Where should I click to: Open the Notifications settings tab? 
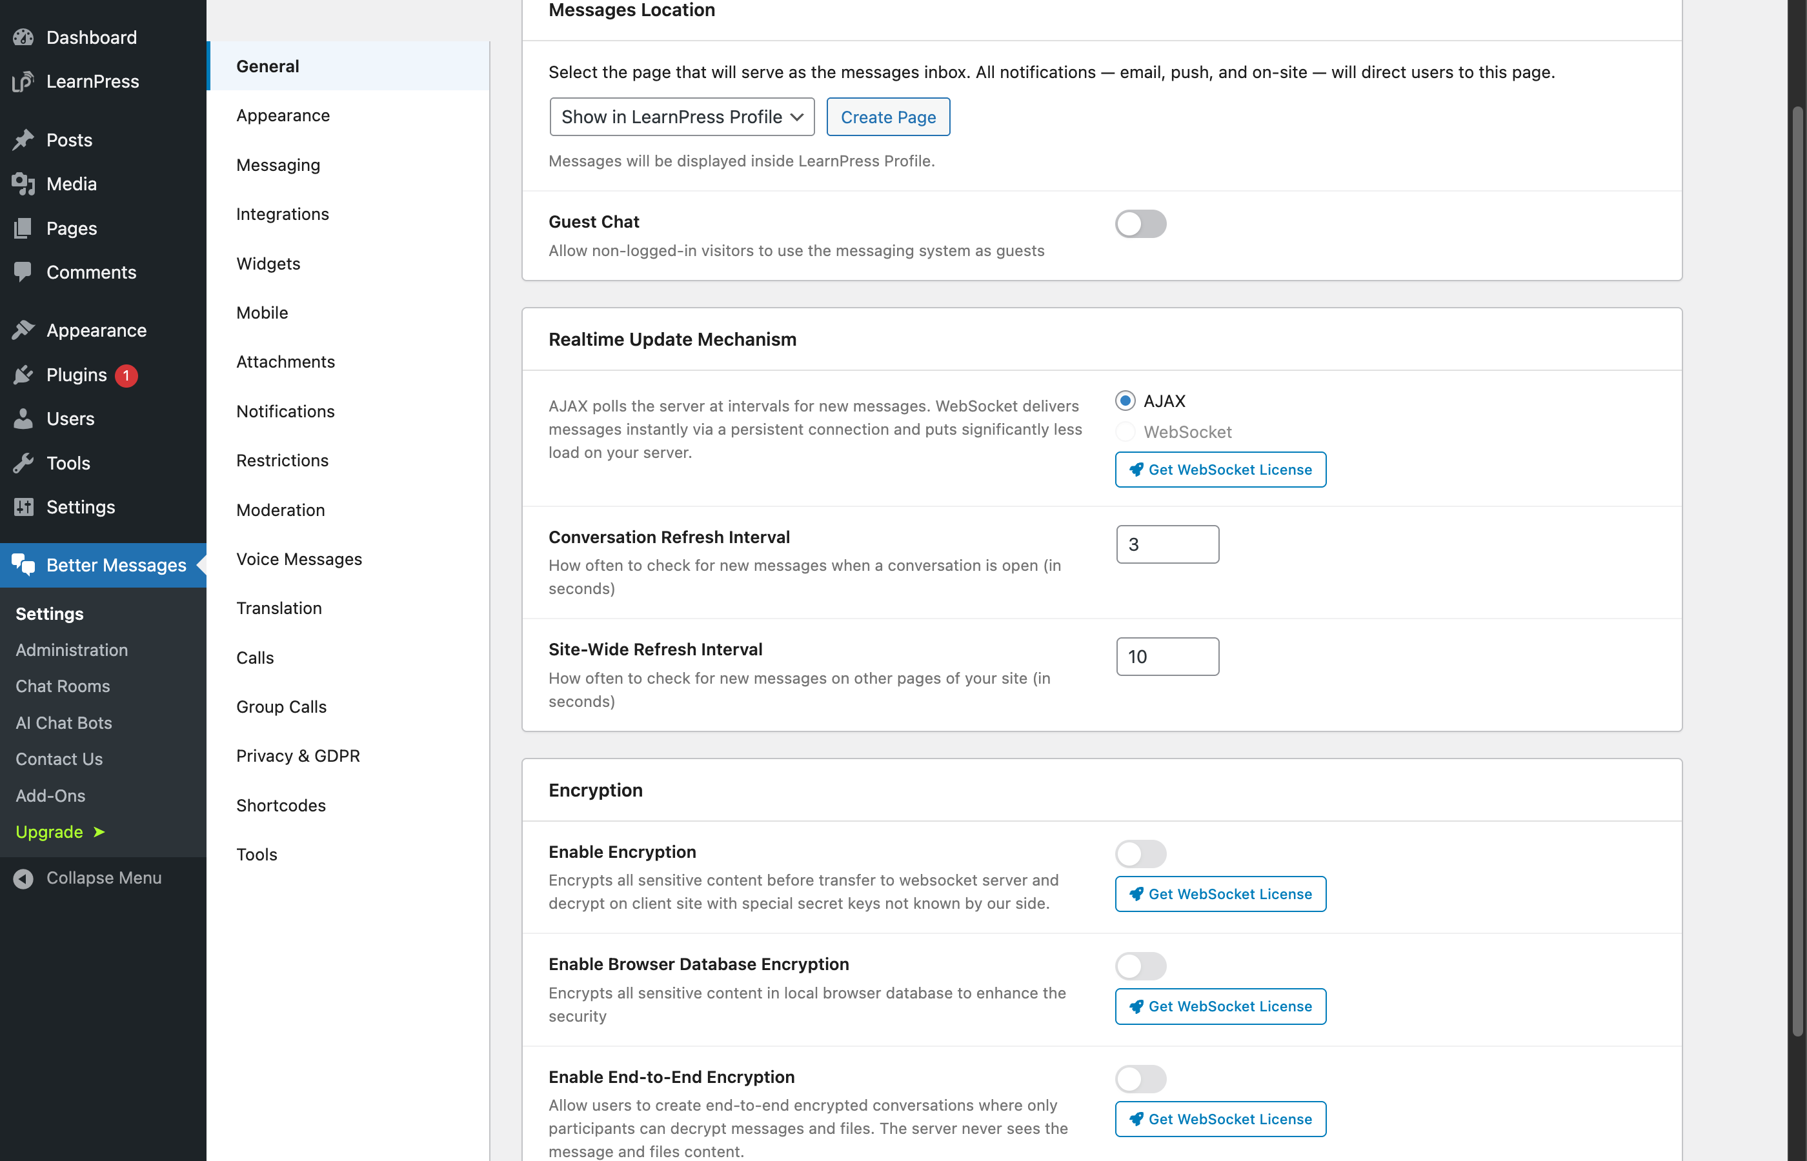348,411
